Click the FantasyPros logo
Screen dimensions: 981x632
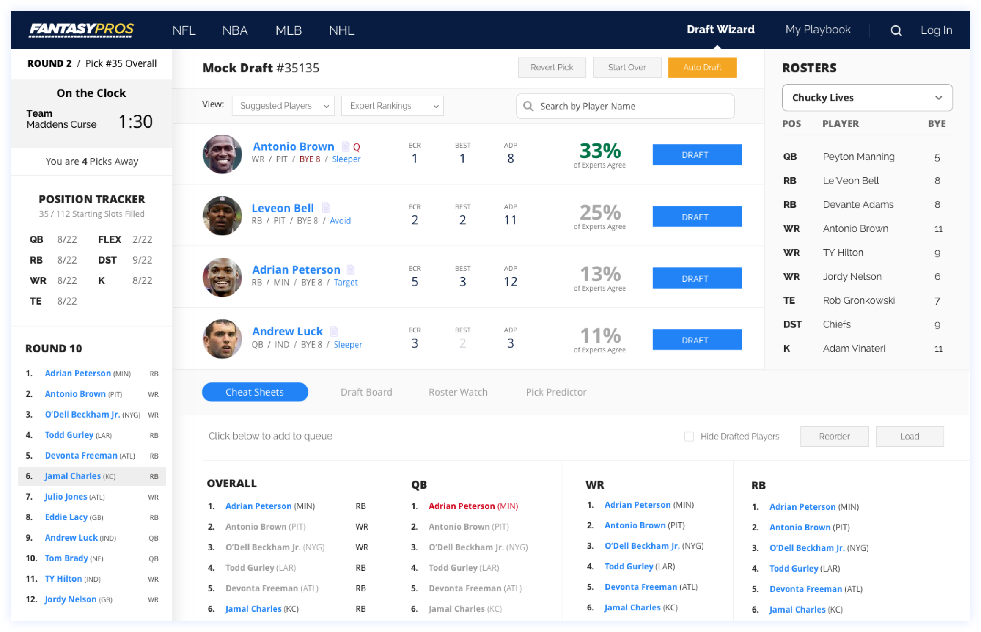(82, 30)
